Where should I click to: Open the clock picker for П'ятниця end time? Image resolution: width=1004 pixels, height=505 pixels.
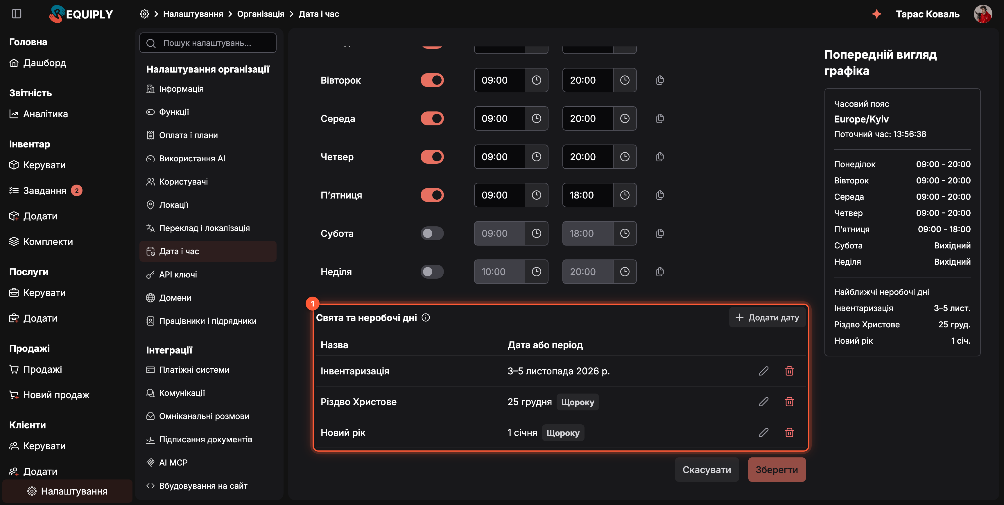coord(624,195)
